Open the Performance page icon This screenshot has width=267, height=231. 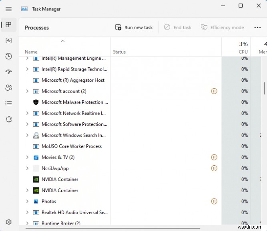[8, 41]
